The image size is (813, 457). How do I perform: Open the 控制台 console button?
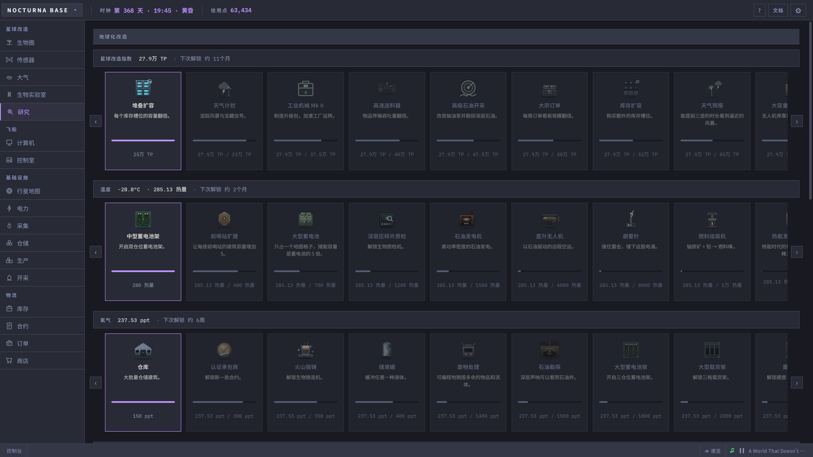click(x=14, y=451)
